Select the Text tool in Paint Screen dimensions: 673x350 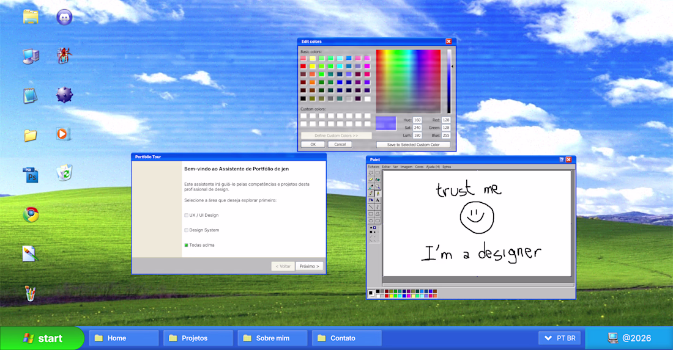pos(377,200)
